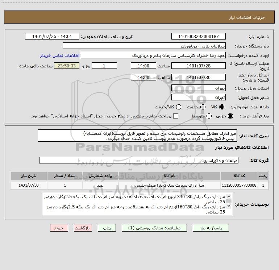Click the buyer notes scrollbar down arrow
279x270 pixels.
pos(229,206)
